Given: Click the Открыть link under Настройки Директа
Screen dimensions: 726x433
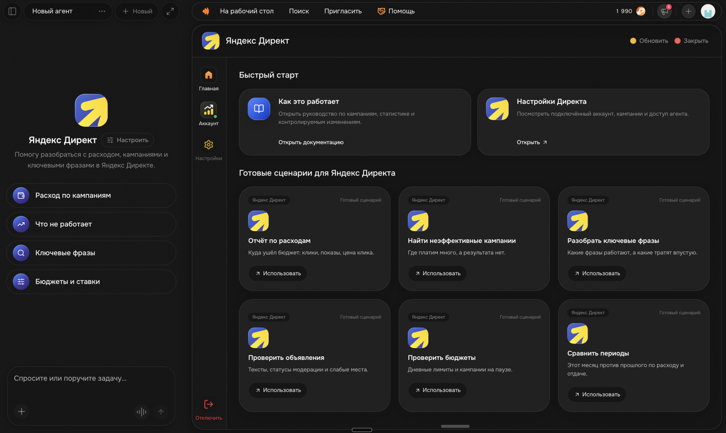Looking at the screenshot, I should click(x=532, y=143).
